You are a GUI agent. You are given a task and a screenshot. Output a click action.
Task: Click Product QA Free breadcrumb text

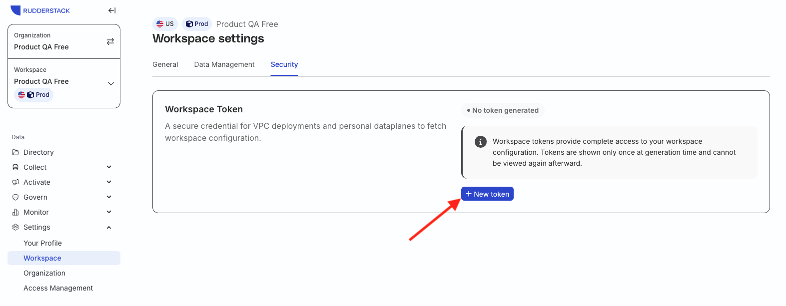247,24
